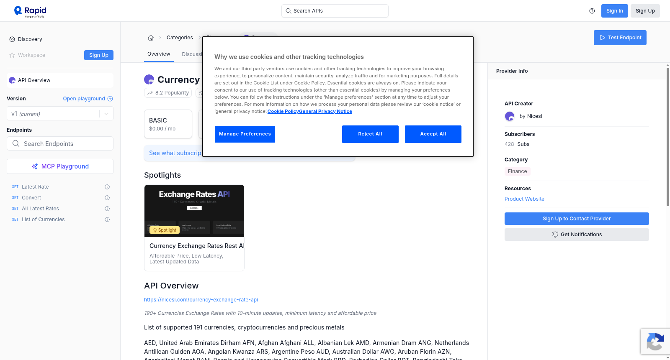
Task: Click the Open playground arrow icon
Action: pos(110,99)
